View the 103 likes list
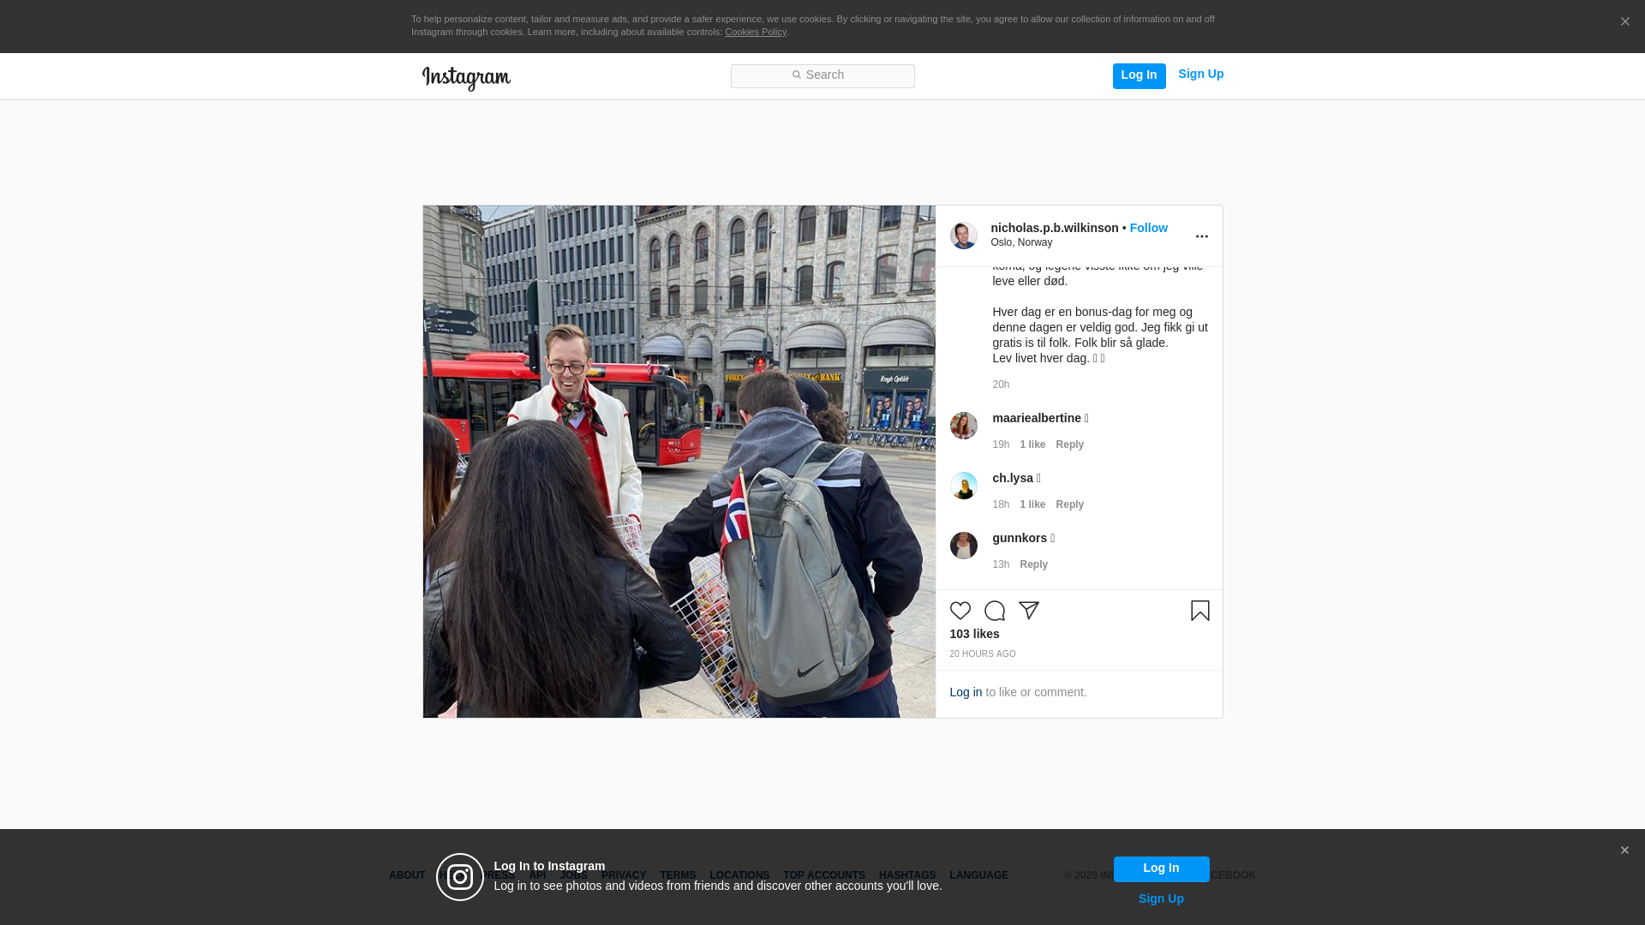Image resolution: width=1645 pixels, height=925 pixels. [x=974, y=634]
